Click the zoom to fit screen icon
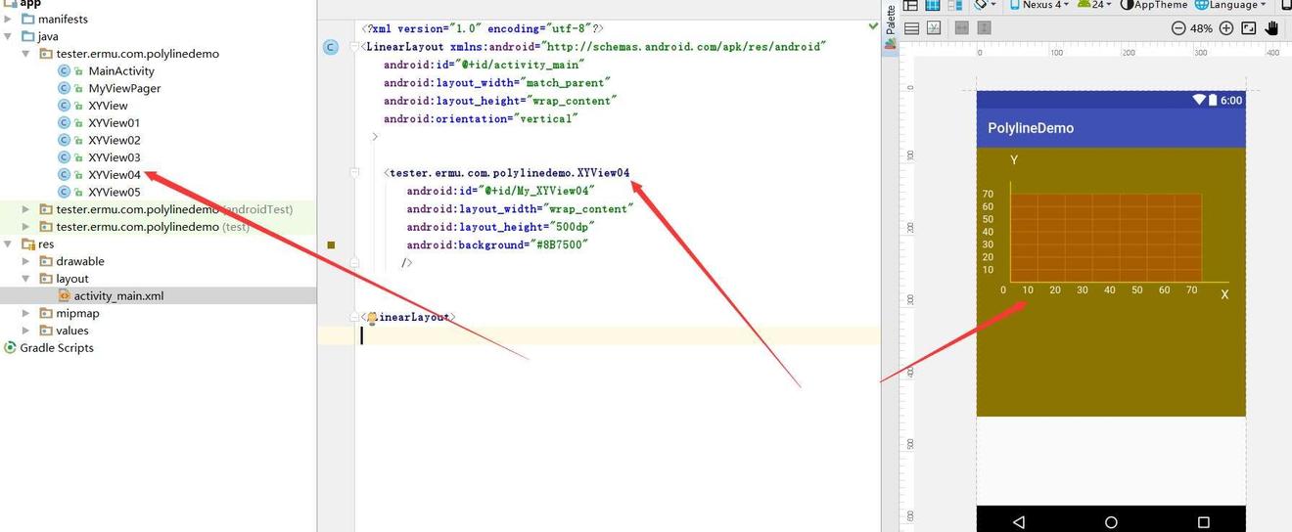 click(1249, 28)
